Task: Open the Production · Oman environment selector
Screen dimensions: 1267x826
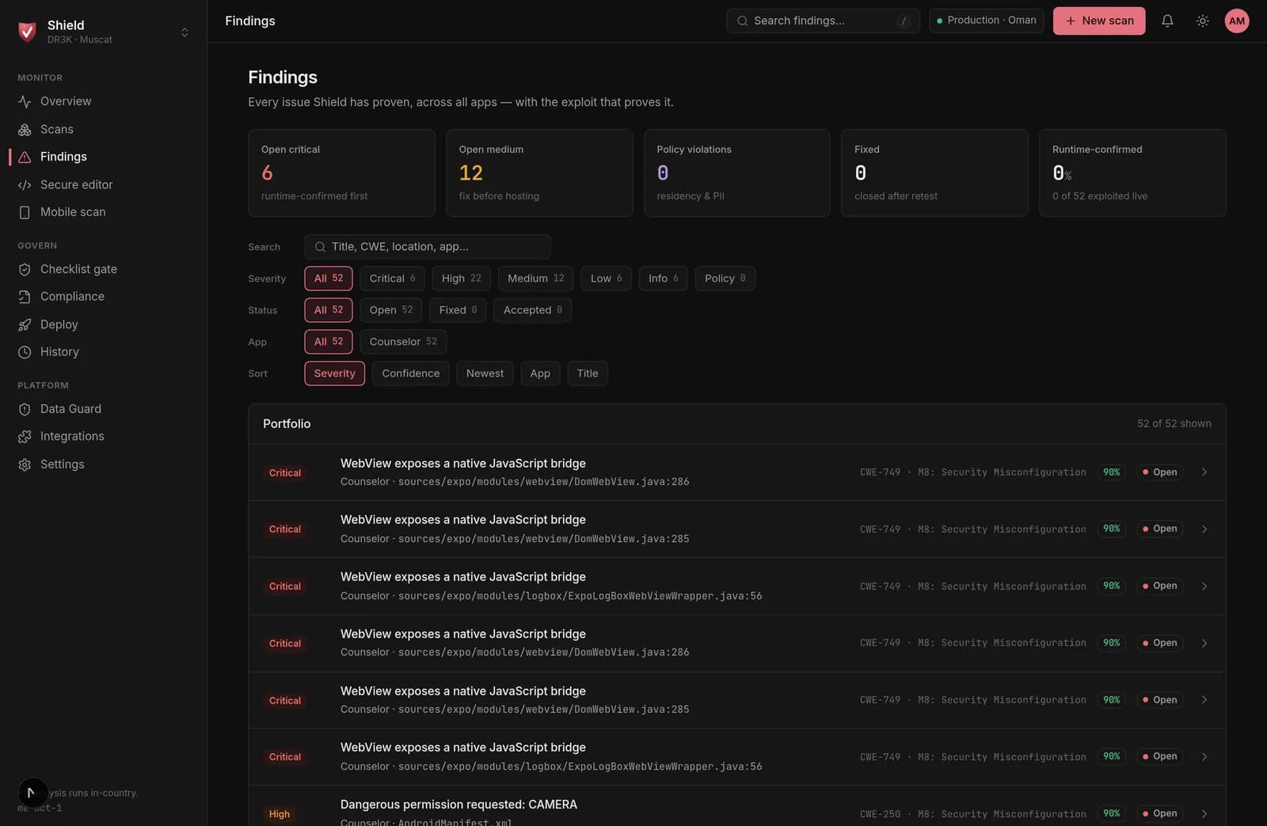Action: 986,21
